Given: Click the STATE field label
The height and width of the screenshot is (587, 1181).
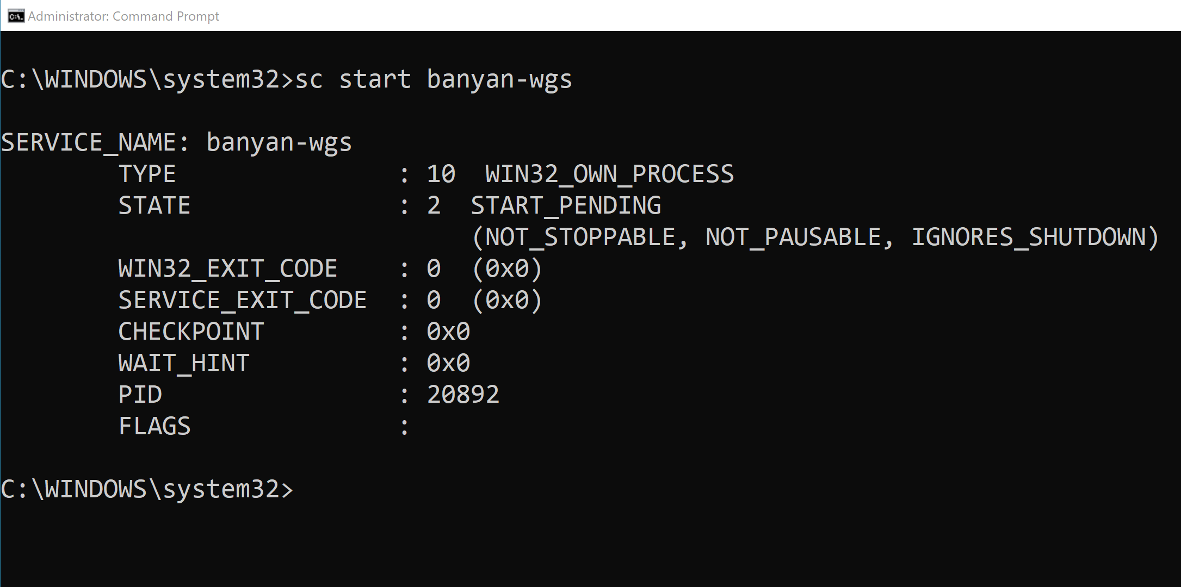Looking at the screenshot, I should (x=154, y=205).
